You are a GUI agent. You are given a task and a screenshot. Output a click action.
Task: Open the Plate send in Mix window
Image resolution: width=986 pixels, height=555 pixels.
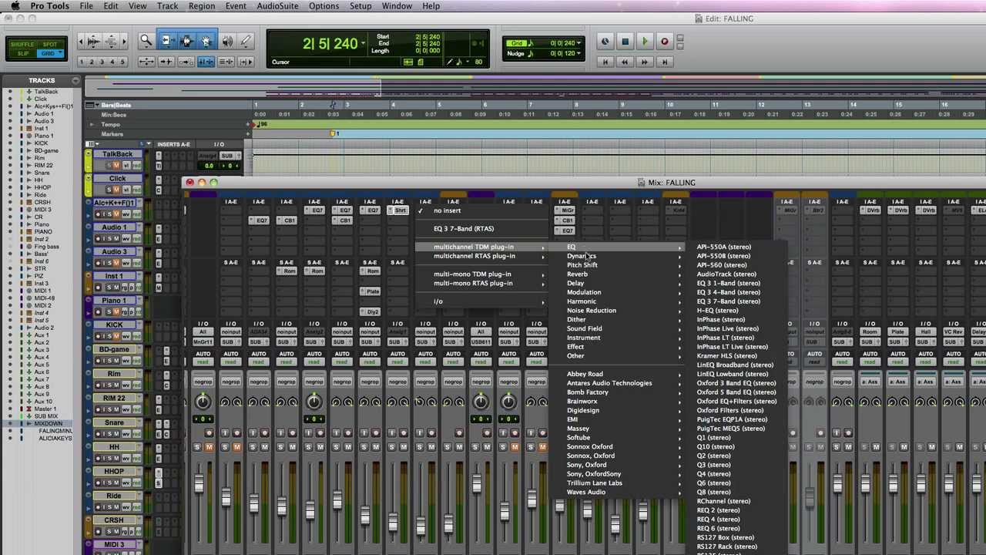pyautogui.click(x=371, y=291)
